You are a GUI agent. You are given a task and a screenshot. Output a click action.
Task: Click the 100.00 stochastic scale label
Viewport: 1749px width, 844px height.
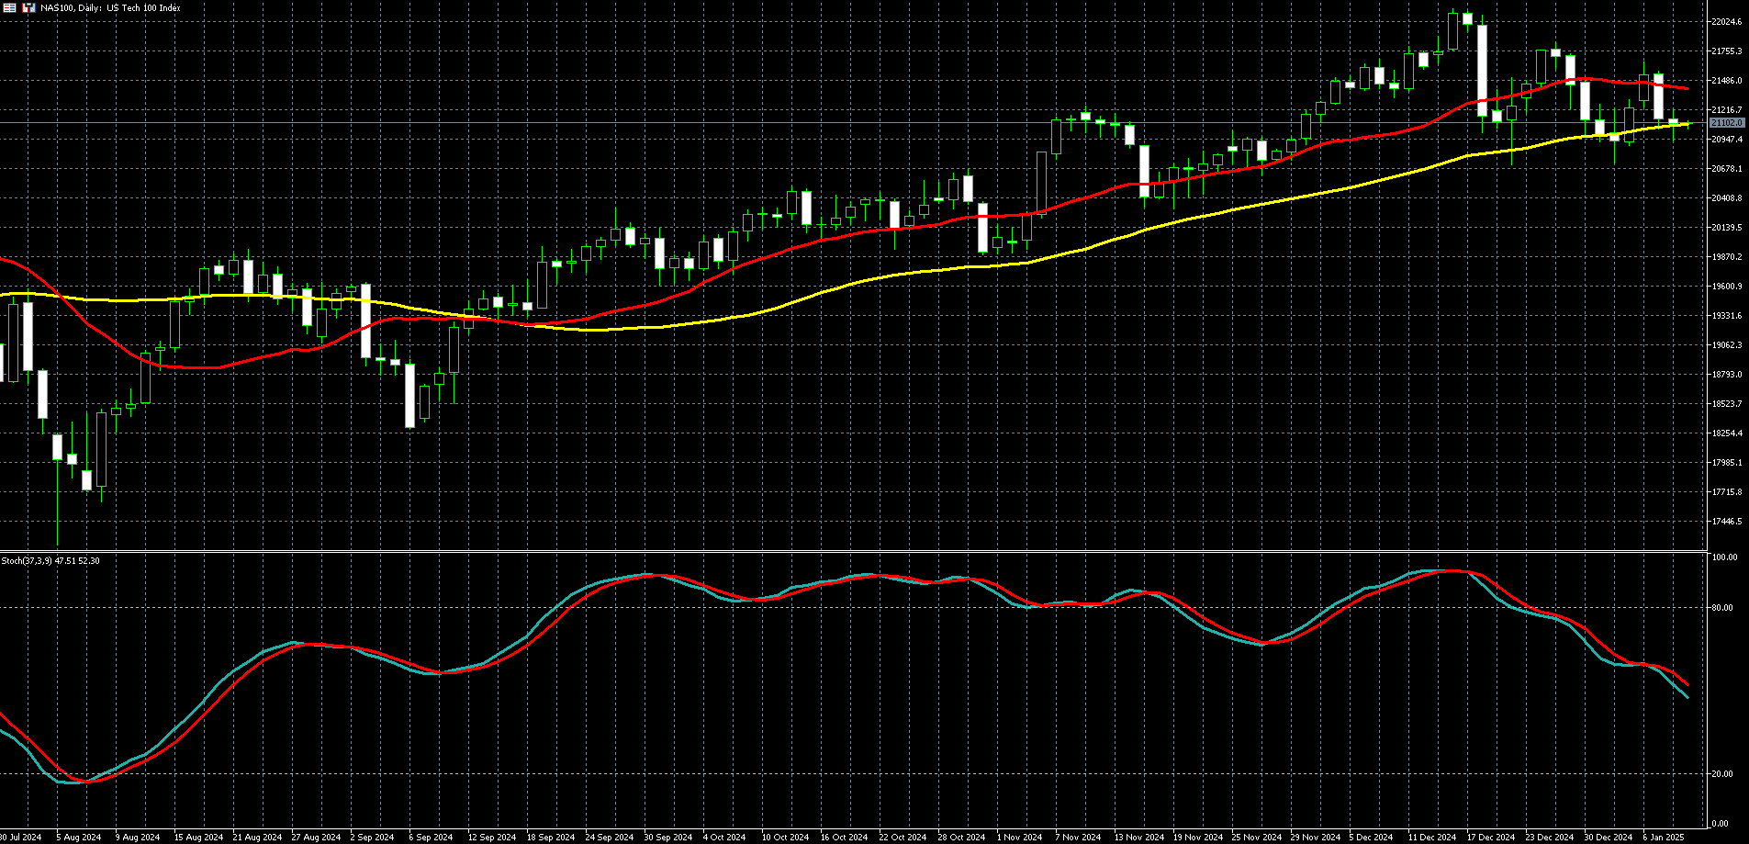[1725, 557]
